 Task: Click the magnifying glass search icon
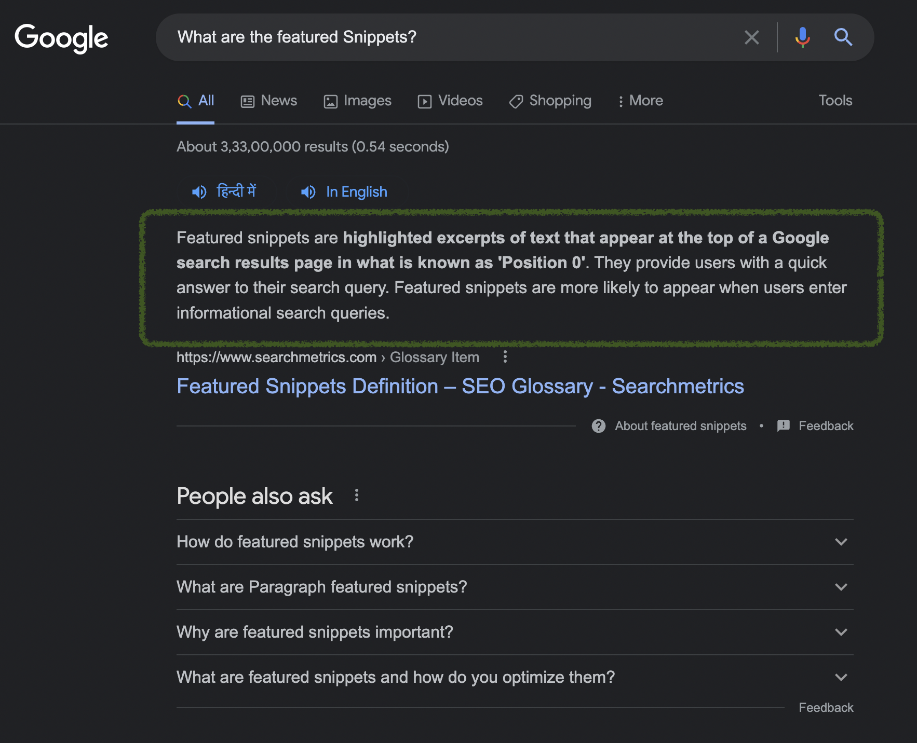click(843, 37)
